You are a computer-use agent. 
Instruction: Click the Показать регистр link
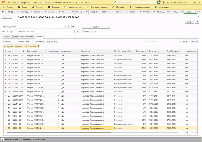(89, 31)
